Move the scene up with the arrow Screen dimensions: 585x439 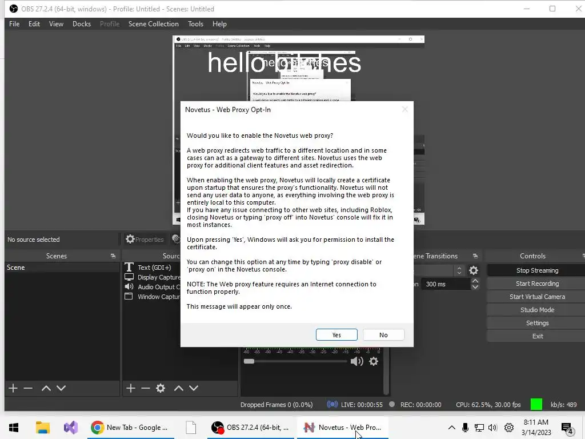point(46,388)
